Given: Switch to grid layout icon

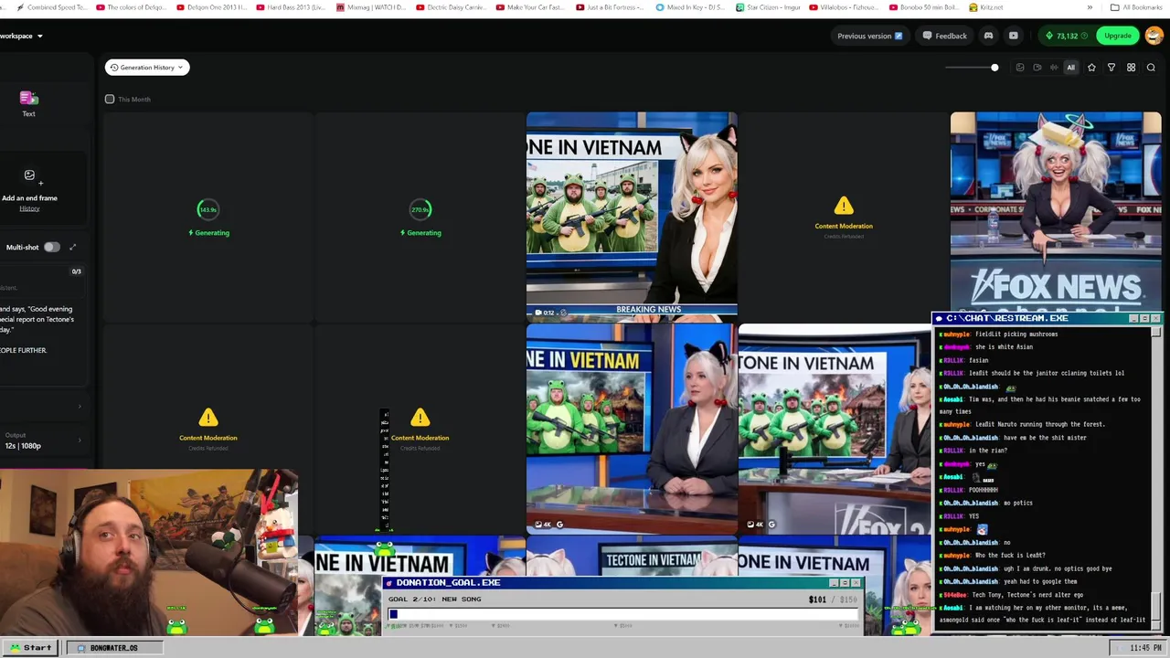Looking at the screenshot, I should (1131, 68).
